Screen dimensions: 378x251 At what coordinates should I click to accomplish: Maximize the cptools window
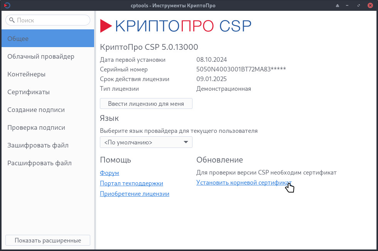pyautogui.click(x=359, y=5)
